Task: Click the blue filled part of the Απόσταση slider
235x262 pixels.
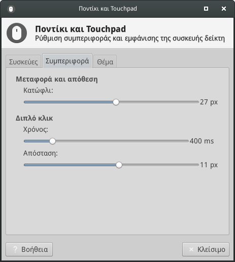Action: (70, 165)
